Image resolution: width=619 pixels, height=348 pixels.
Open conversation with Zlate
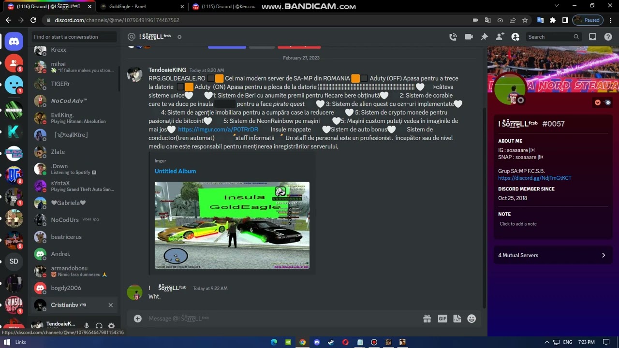(74, 152)
